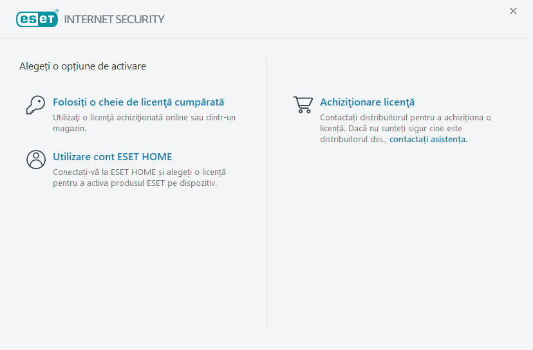Click the 'INTERNET SECURITY' product title
Screen dimensions: 533x350
point(115,19)
